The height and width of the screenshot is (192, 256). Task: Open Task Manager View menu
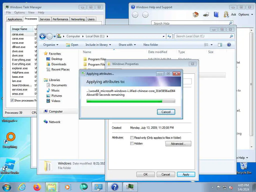31,12
